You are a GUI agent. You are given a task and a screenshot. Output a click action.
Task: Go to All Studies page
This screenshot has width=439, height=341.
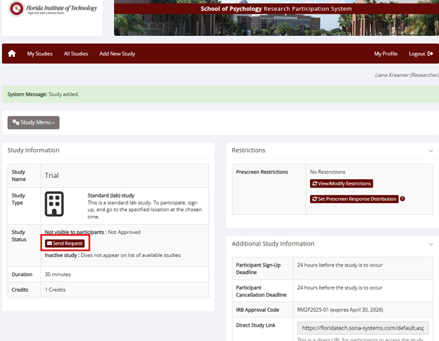point(76,53)
